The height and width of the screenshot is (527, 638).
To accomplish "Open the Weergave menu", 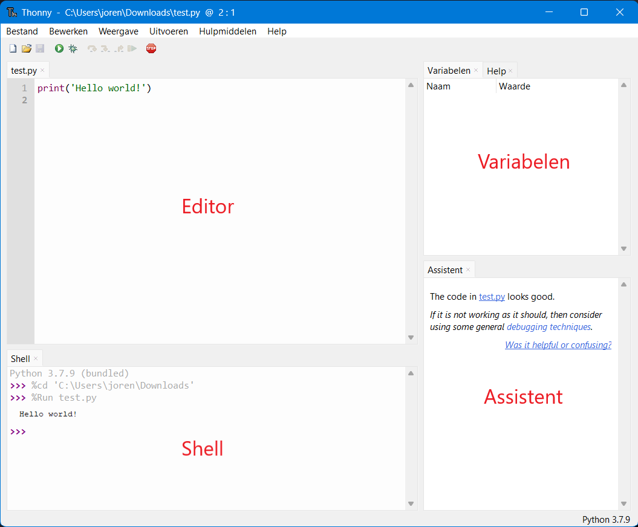I will click(x=119, y=31).
